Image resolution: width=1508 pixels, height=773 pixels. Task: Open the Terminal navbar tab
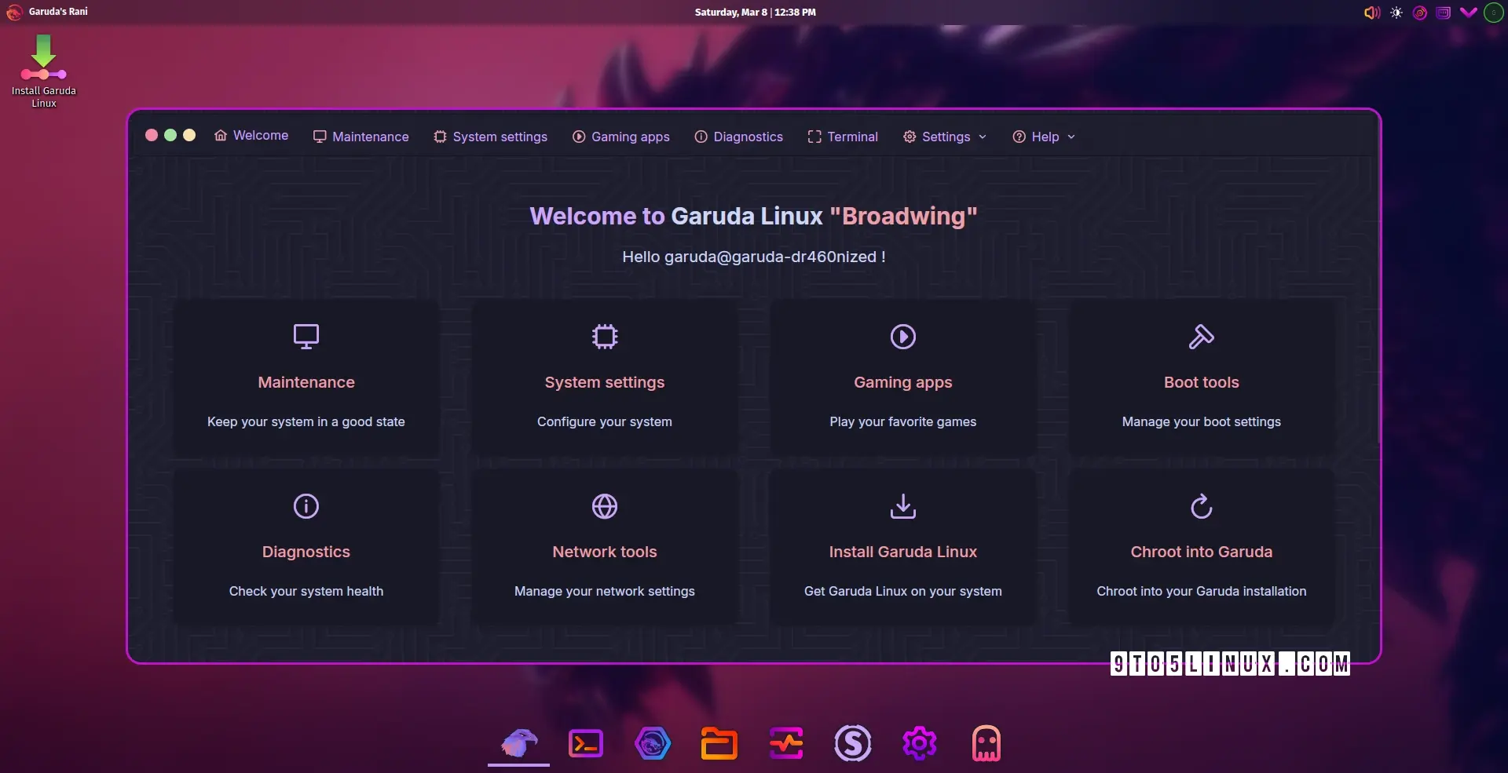tap(843, 137)
